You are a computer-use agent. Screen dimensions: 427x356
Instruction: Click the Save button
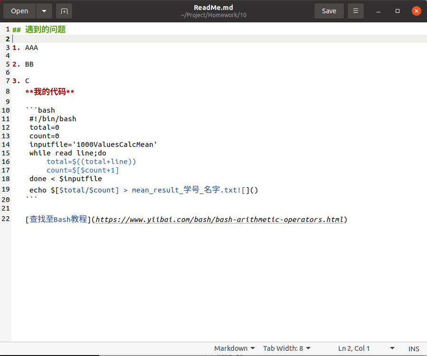[x=329, y=10]
